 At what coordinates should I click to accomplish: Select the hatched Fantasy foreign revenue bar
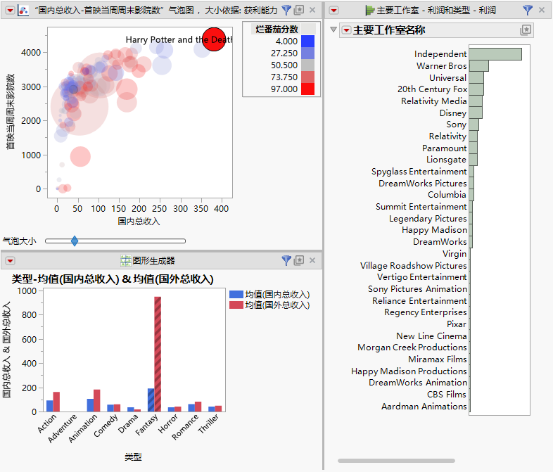coord(158,355)
